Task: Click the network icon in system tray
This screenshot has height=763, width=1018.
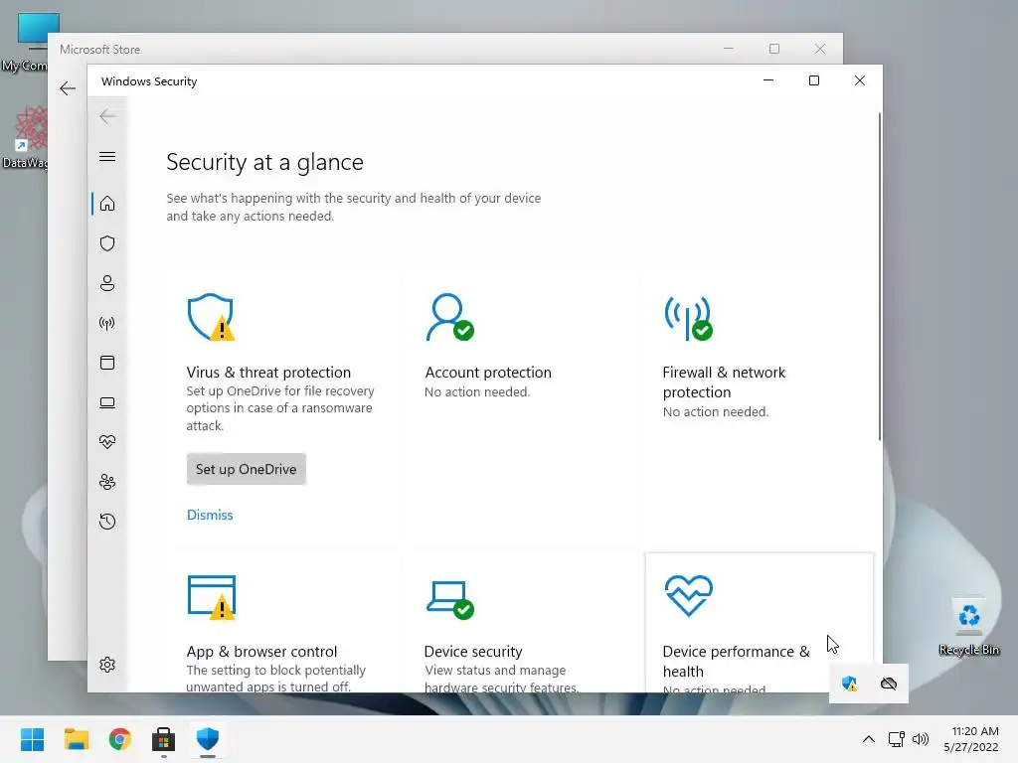Action: click(x=897, y=739)
